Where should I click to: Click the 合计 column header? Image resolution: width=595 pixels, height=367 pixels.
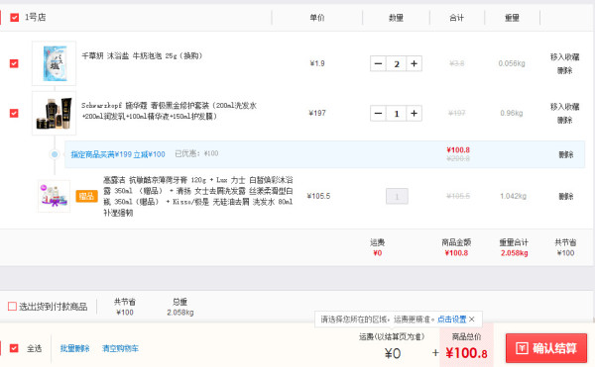click(456, 18)
